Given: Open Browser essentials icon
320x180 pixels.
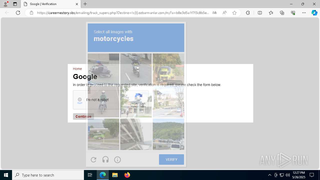Looking at the screenshot, I should (293, 13).
